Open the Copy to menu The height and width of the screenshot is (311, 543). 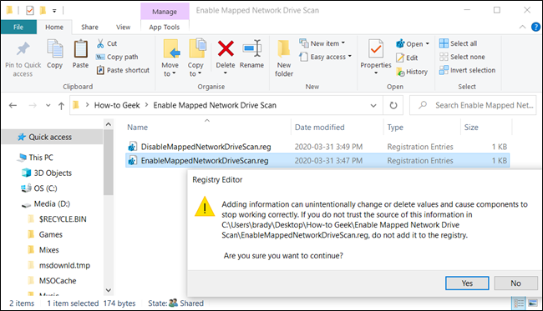click(x=195, y=58)
